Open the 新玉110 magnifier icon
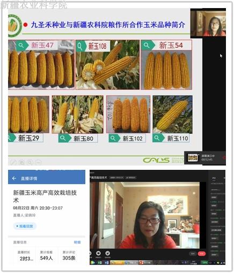Image resolution: width=234 pixels, height=273 pixels. point(157,138)
